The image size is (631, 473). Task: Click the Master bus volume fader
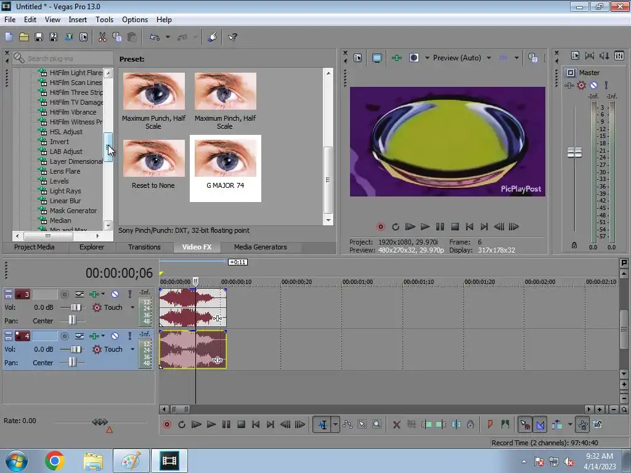574,153
